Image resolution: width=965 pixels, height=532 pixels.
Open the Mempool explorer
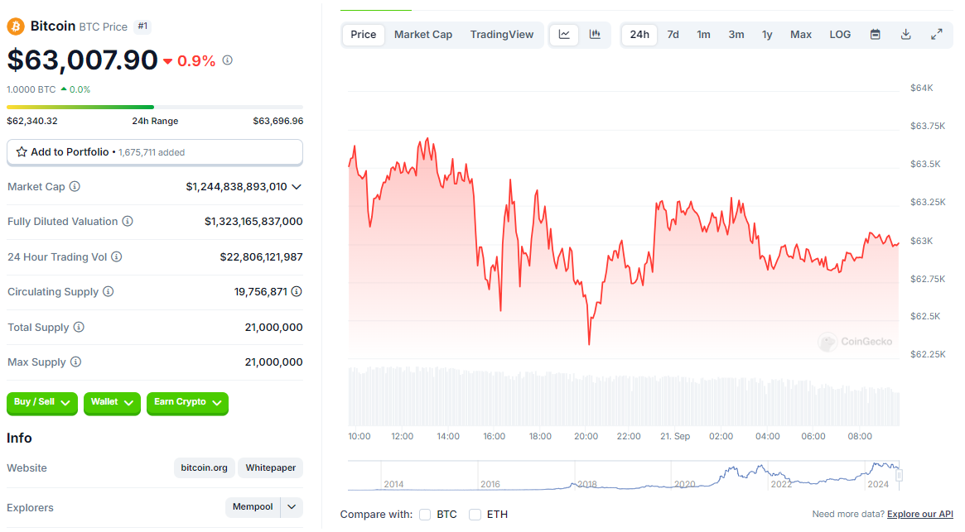point(253,507)
